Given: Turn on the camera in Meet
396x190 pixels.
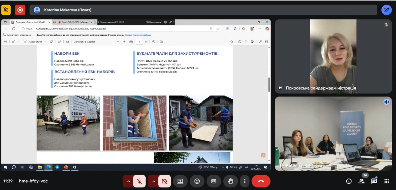Looking at the screenshot, I should point(164,181).
